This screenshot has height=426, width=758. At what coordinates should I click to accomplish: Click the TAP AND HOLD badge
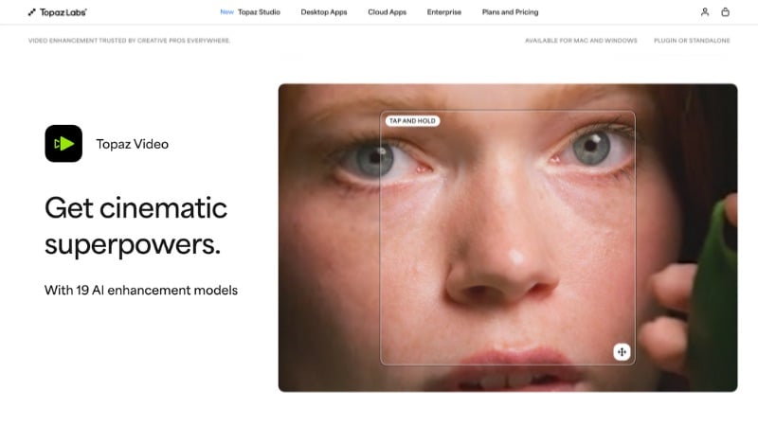(x=412, y=121)
